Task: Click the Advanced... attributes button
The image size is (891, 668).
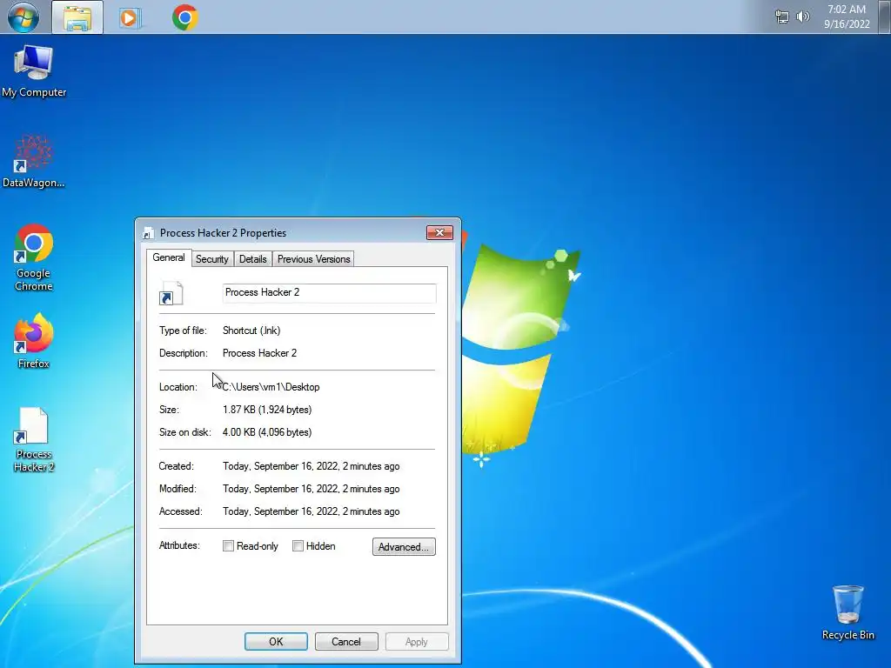Action: [x=404, y=546]
